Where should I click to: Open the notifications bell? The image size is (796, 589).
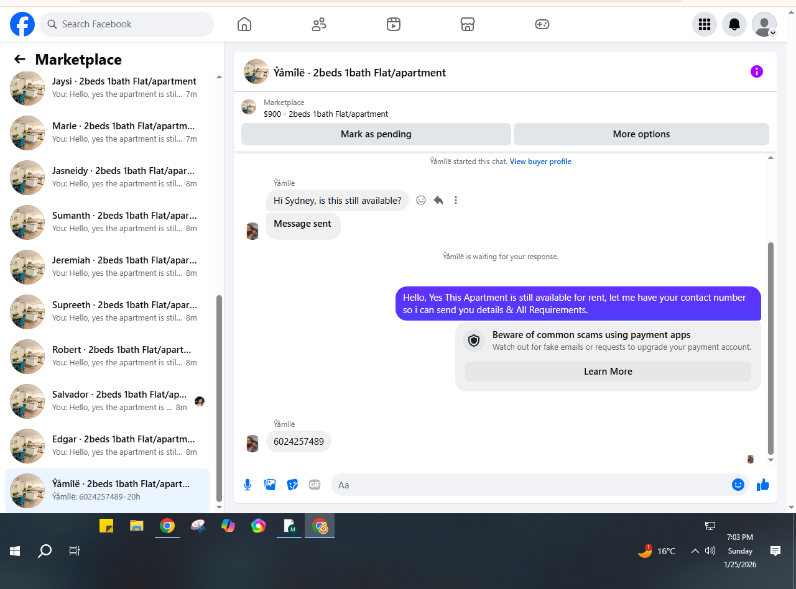click(x=734, y=24)
